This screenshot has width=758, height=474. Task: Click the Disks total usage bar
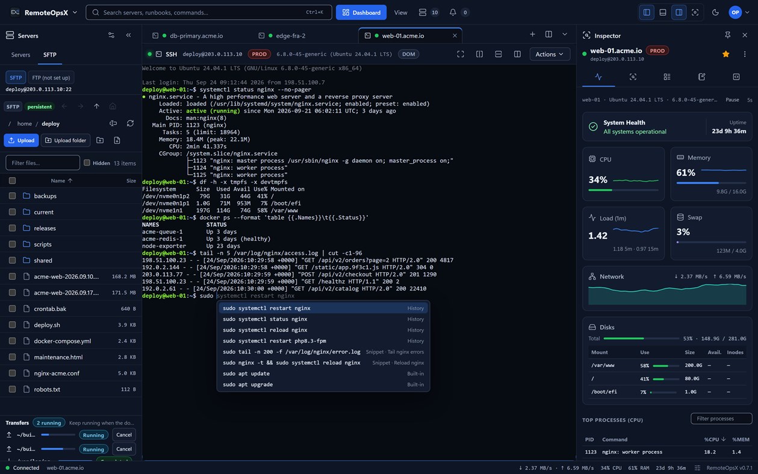(x=641, y=338)
